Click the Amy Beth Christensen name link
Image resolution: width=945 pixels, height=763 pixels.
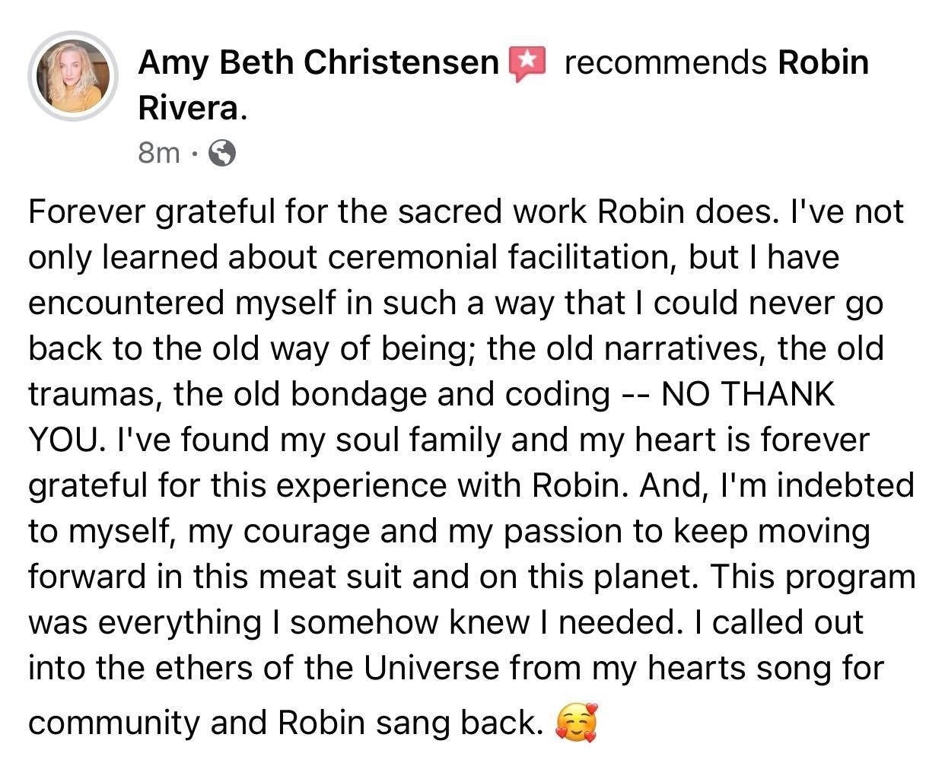coord(317,62)
